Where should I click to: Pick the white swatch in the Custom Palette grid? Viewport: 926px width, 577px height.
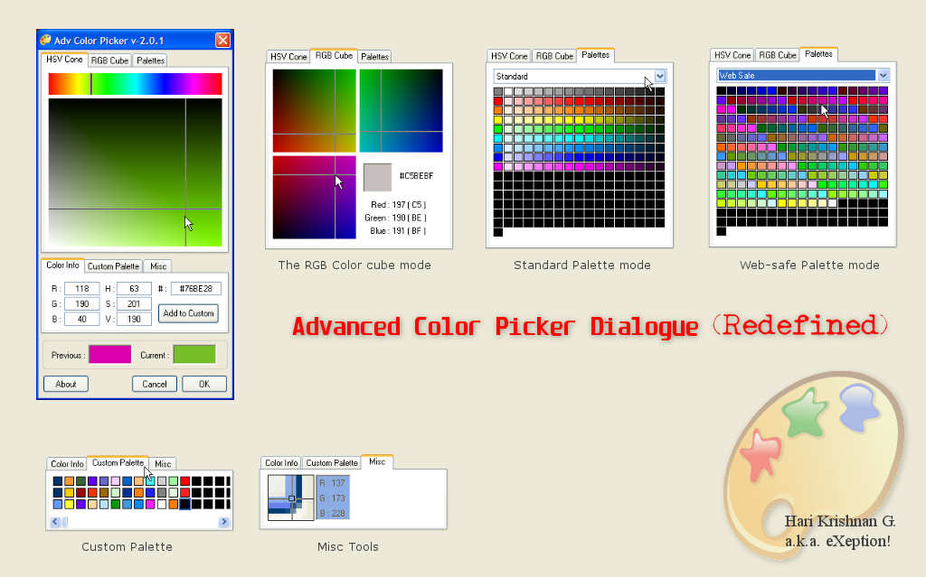click(162, 504)
